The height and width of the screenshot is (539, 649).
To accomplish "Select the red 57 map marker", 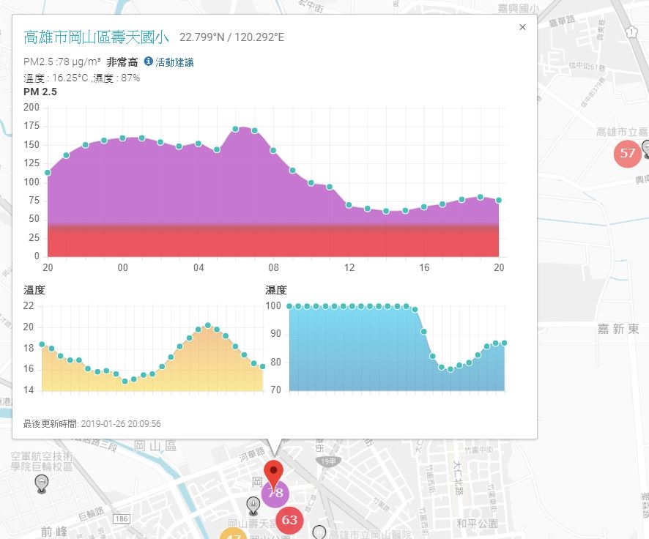I will [x=627, y=153].
